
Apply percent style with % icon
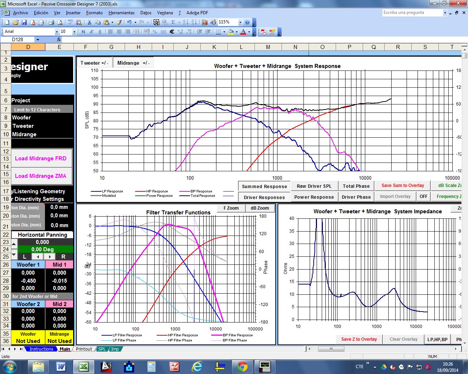155,32
